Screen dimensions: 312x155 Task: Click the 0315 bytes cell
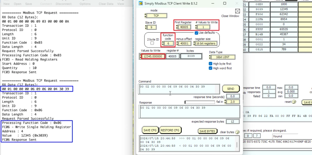click(259, 49)
